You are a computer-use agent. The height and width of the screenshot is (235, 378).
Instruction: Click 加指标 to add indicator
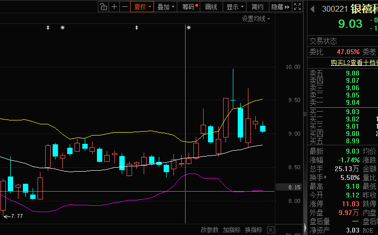click(231, 230)
